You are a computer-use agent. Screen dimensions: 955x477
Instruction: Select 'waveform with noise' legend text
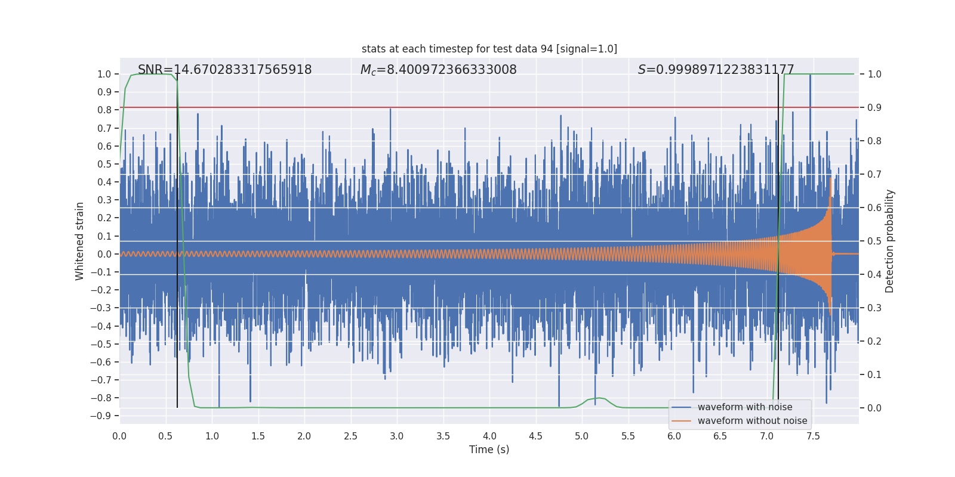click(744, 407)
